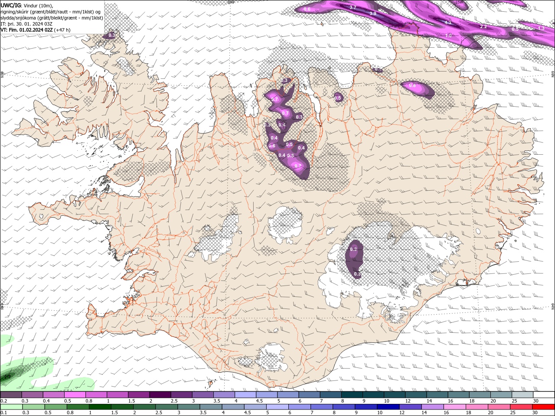Click the '2.2' snowfall value label
Viewport: 555px width, 416px height.
point(484,27)
